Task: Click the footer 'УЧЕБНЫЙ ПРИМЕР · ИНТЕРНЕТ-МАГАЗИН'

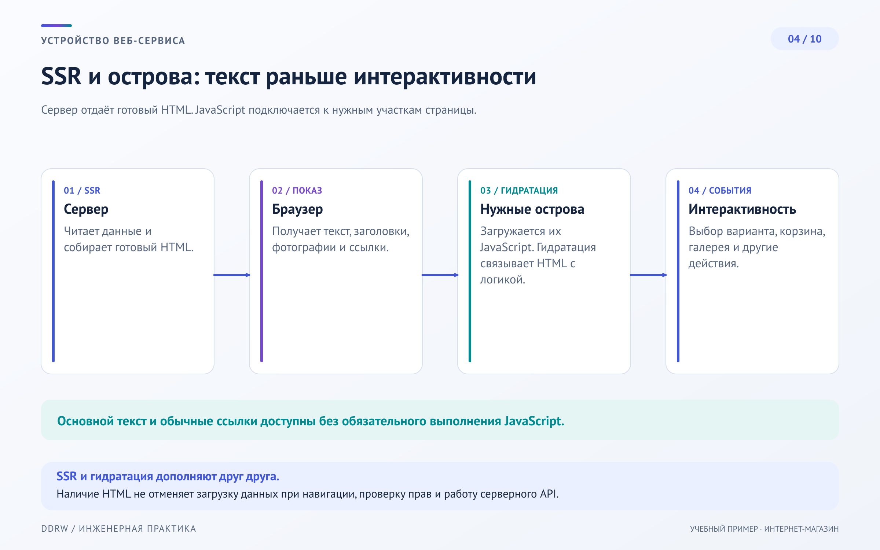Action: point(764,529)
